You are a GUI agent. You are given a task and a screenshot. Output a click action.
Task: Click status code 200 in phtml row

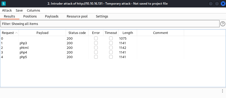[70, 48]
